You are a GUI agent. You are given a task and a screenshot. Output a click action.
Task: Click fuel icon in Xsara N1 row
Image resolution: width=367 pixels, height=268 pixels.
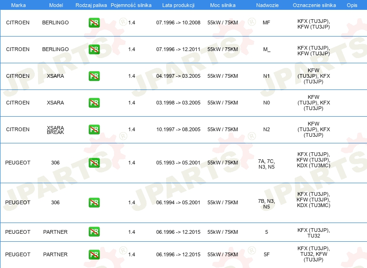pos(94,76)
